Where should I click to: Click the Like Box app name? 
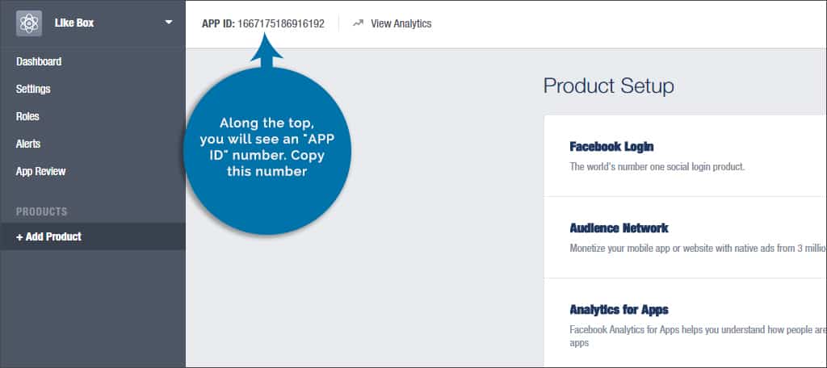click(x=74, y=23)
